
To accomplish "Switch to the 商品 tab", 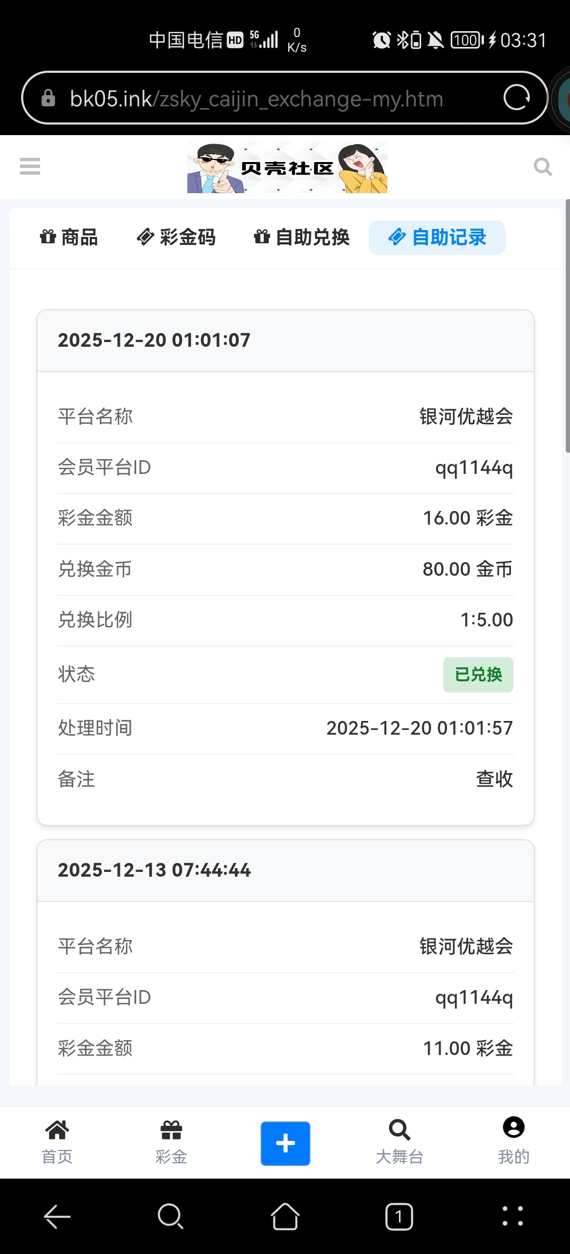I will (x=69, y=237).
